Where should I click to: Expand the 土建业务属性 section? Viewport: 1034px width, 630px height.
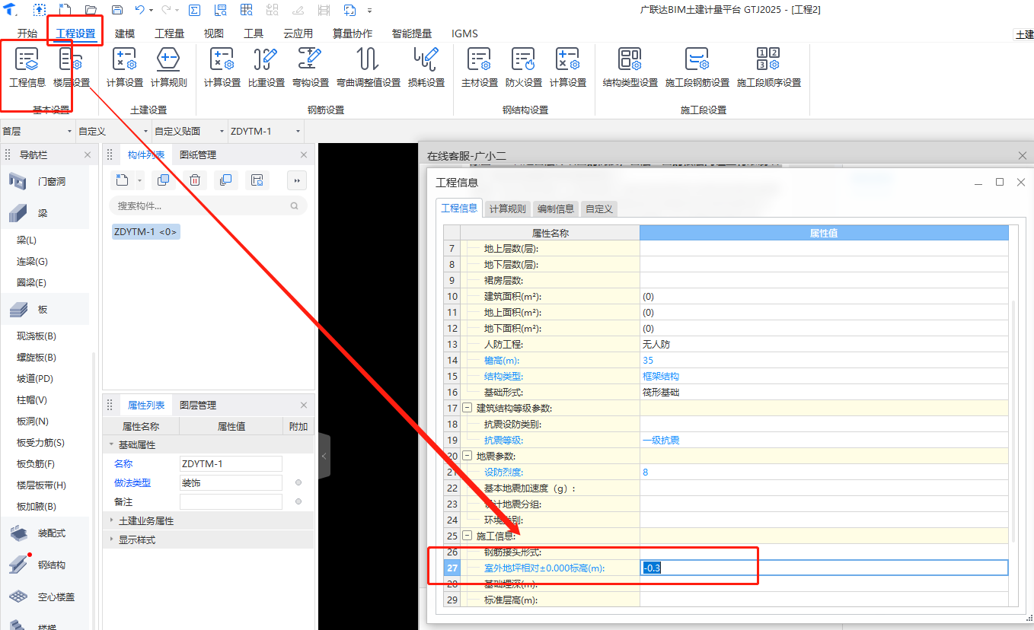pyautogui.click(x=112, y=520)
